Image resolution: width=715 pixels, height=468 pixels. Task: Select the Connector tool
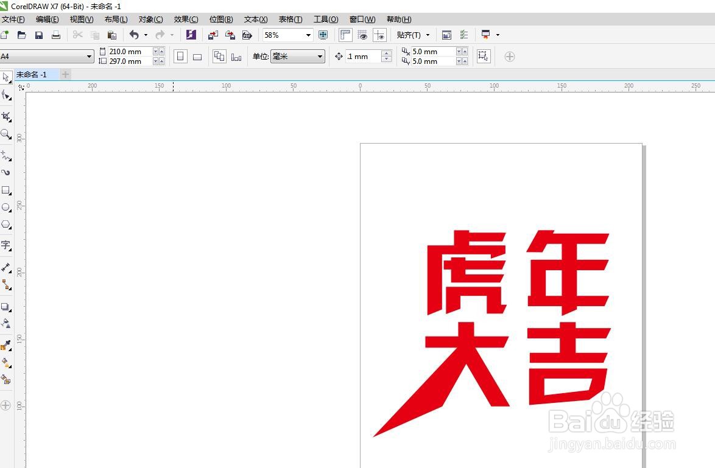(6, 285)
